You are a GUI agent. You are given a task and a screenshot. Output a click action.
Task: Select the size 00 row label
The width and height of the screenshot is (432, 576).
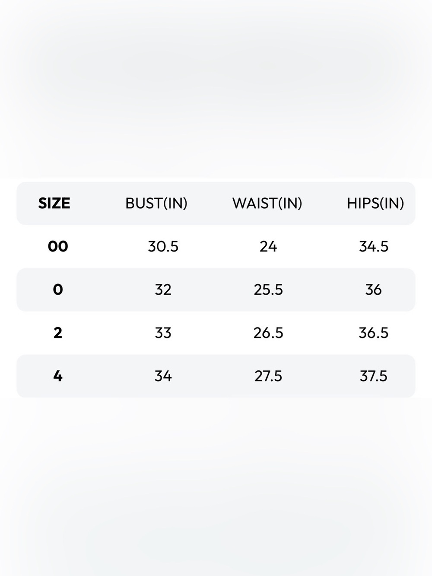[x=58, y=246]
